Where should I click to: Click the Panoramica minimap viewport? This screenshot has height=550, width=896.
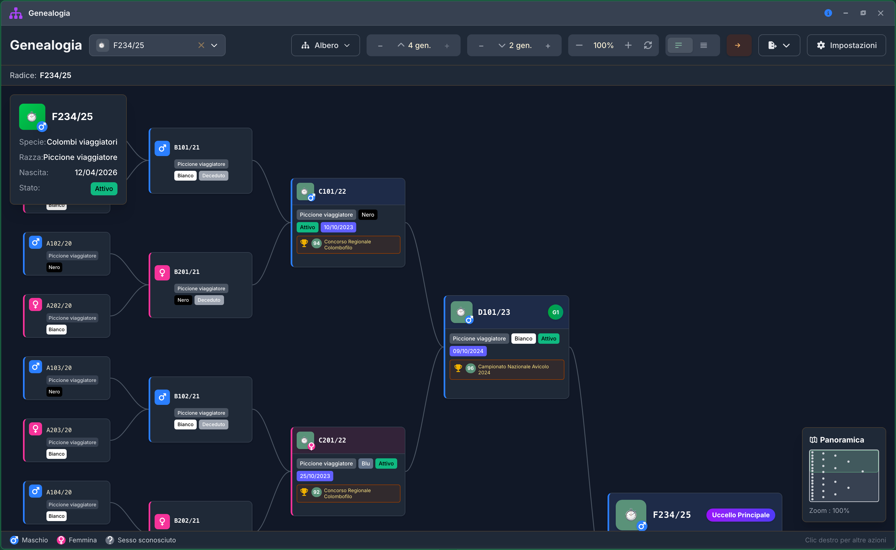[844, 461]
